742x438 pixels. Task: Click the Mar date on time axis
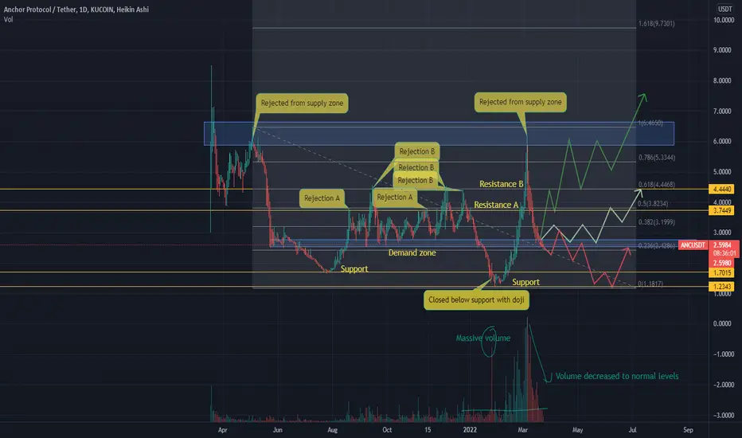(522, 430)
